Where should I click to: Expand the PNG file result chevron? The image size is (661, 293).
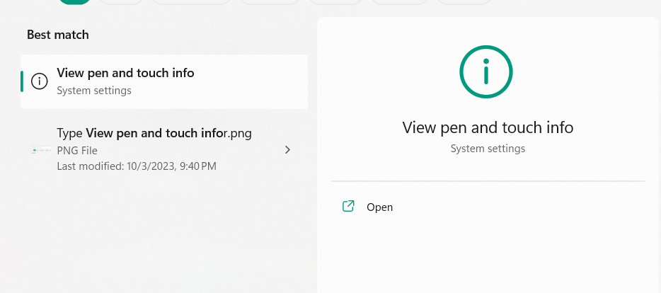coord(287,150)
